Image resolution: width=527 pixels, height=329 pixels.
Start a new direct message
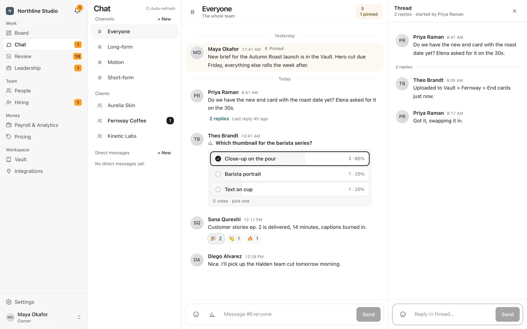click(164, 153)
